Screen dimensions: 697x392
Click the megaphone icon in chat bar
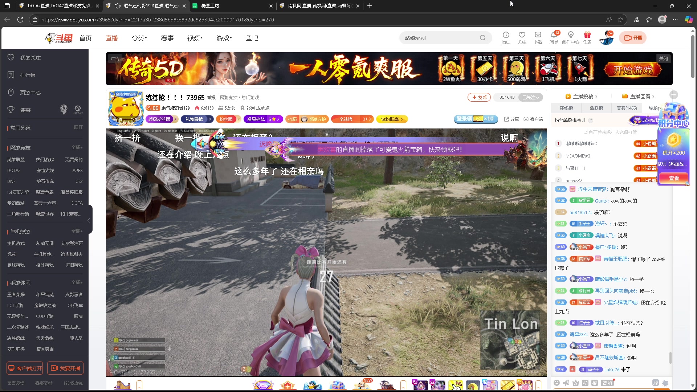566,383
